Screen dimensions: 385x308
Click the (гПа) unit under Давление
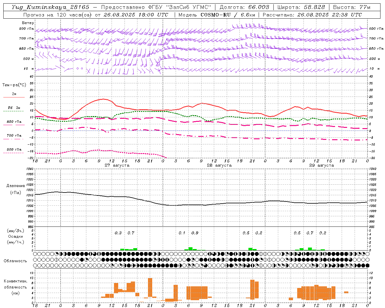click(16, 193)
